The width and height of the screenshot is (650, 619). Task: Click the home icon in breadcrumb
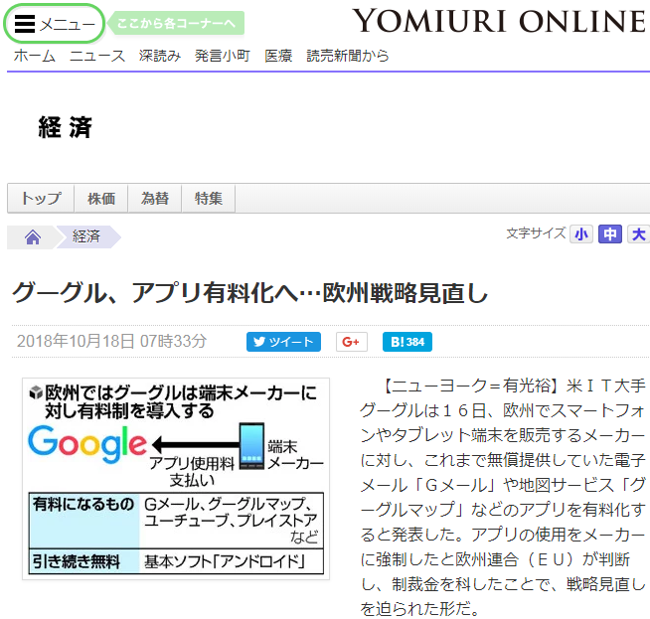33,237
